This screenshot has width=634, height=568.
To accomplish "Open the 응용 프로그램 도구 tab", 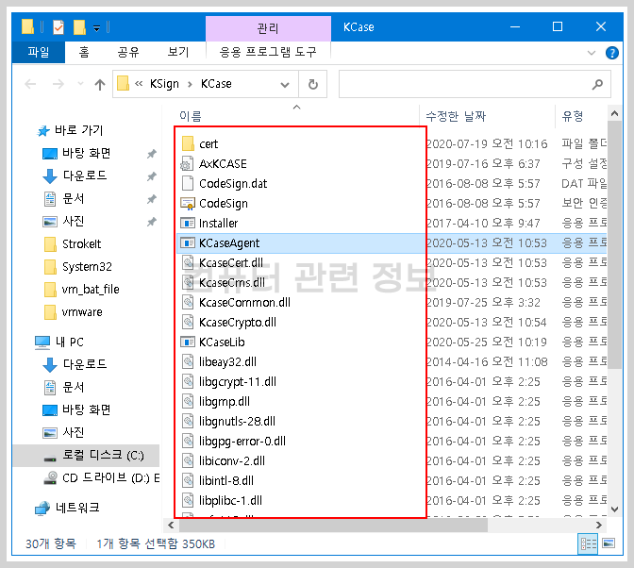I will 268,52.
